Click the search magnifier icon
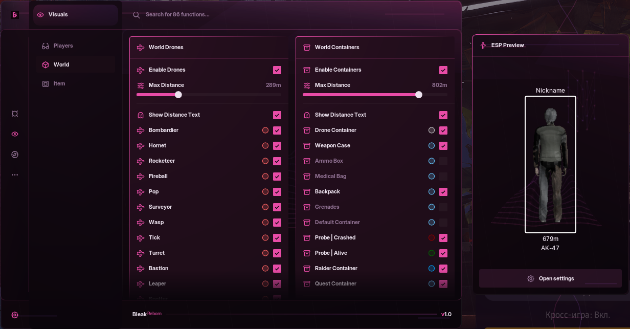This screenshot has width=630, height=329. [x=137, y=15]
